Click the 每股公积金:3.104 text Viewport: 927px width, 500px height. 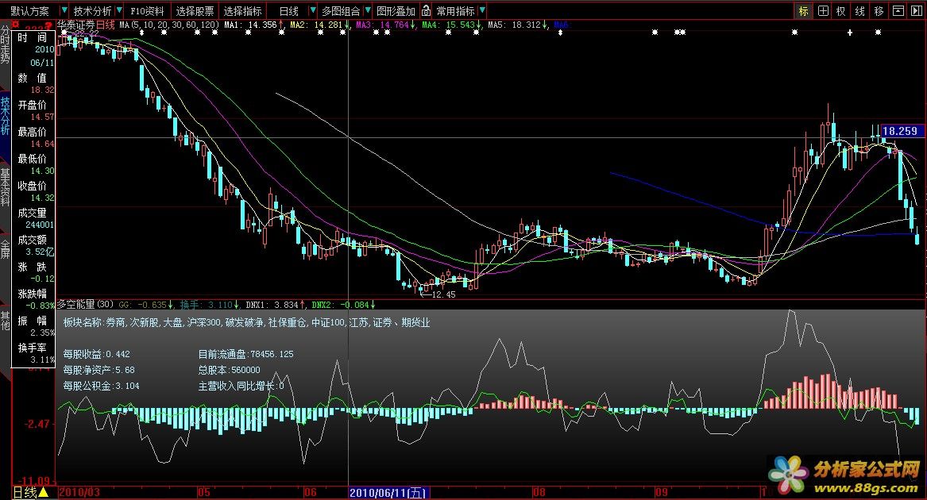pyautogui.click(x=101, y=386)
